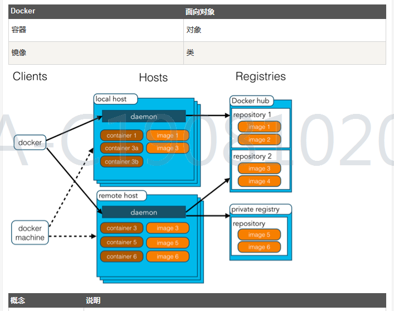Click the "Docker" table header cell

click(96, 12)
